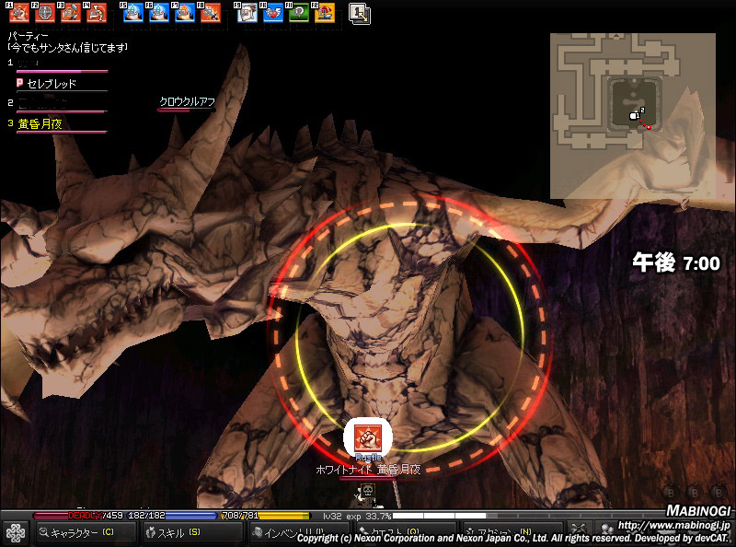
Task: Select party member 黄昏月夜 in party list
Action: pyautogui.click(x=59, y=125)
